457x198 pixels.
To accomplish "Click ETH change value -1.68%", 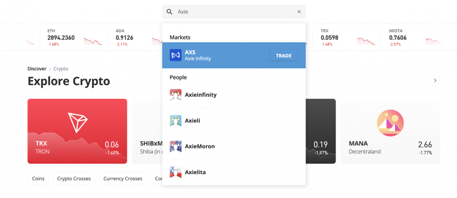I will click(53, 44).
